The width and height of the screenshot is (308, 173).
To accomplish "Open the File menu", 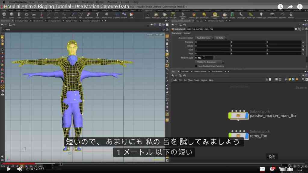I will [32, 2].
